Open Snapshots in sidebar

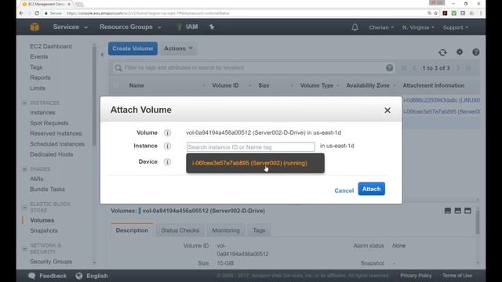point(44,230)
